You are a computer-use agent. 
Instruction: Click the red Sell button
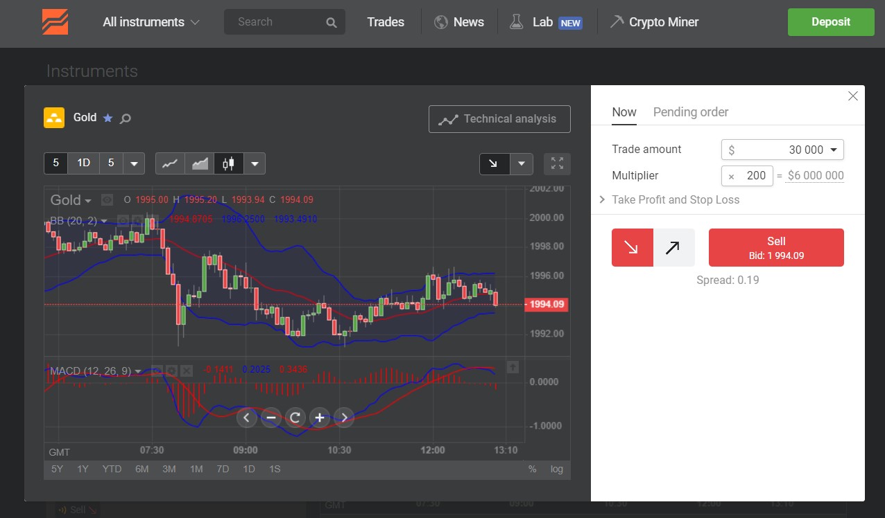[x=775, y=247]
